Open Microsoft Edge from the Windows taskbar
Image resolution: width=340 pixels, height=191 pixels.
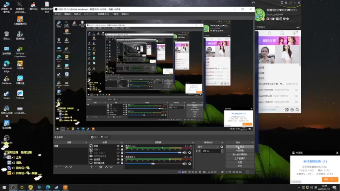(48, 187)
